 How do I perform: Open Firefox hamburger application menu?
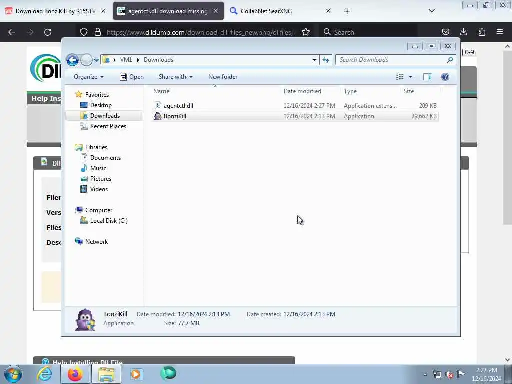tap(500, 32)
